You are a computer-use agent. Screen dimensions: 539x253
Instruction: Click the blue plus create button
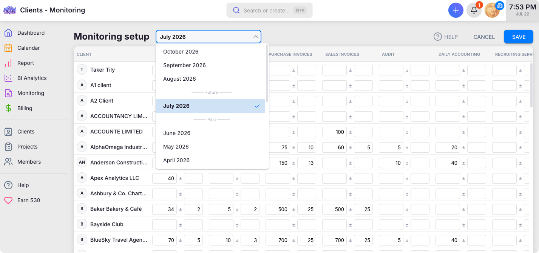456,10
